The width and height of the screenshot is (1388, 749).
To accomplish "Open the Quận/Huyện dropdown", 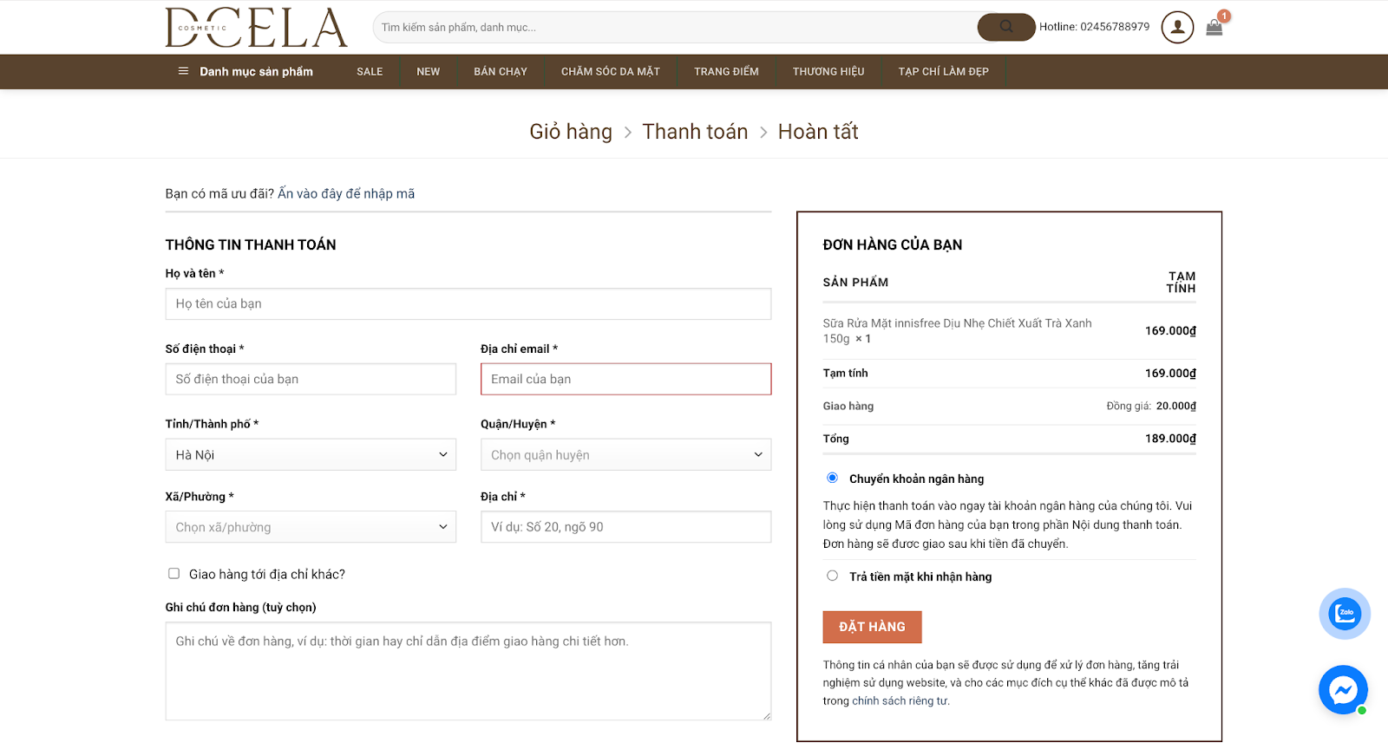I will [625, 454].
